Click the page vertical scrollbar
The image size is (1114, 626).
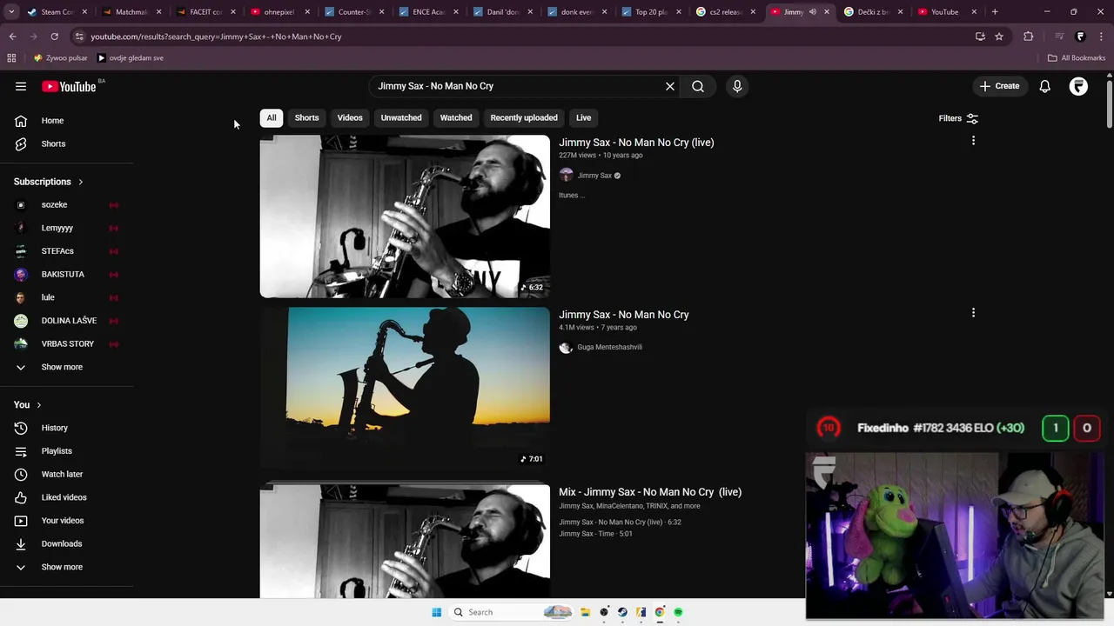tap(1109, 104)
